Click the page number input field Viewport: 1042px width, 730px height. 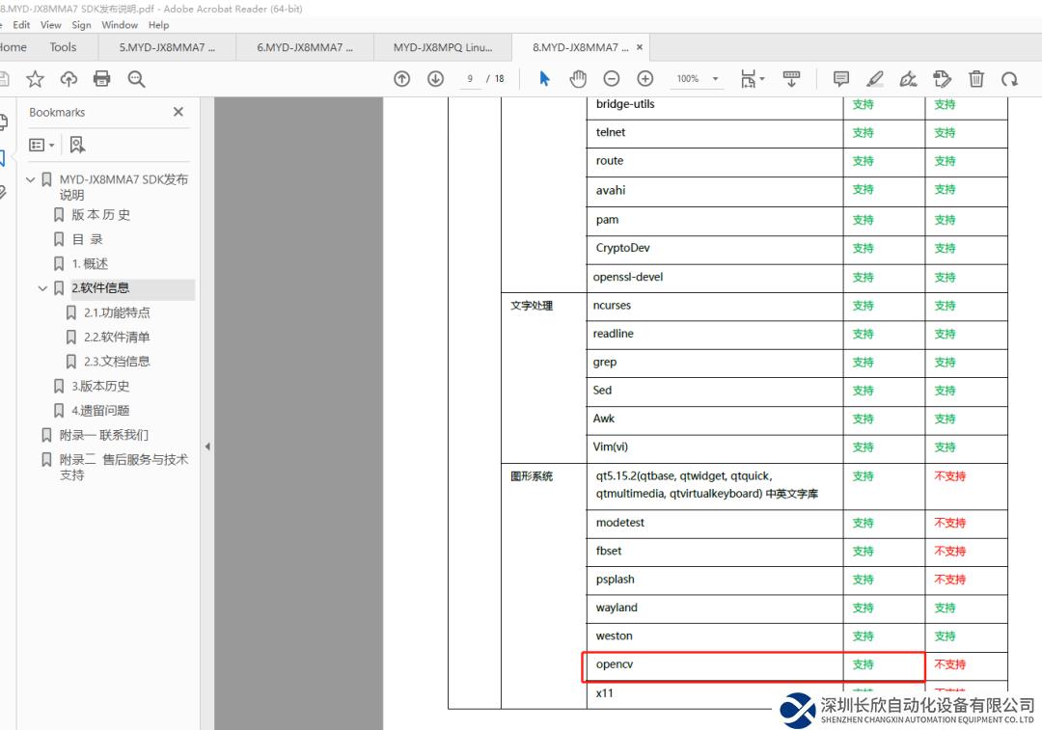(472, 79)
